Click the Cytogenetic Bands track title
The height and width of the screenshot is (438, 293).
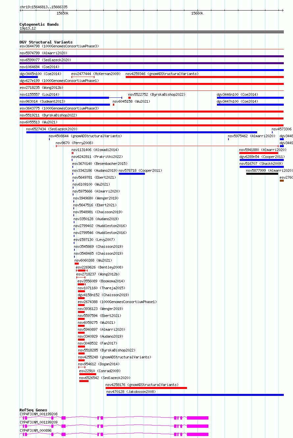pos(39,24)
